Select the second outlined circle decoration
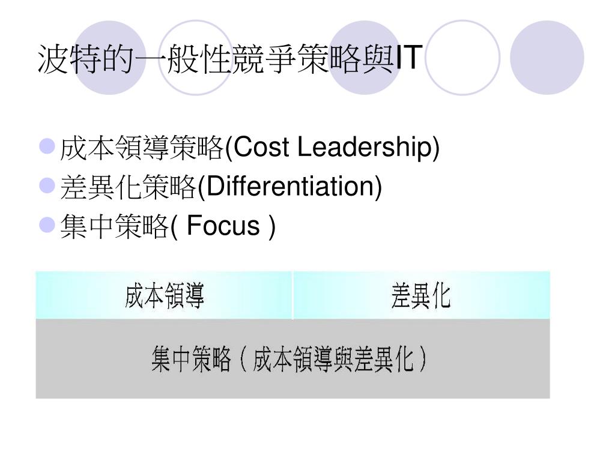 click(x=196, y=58)
